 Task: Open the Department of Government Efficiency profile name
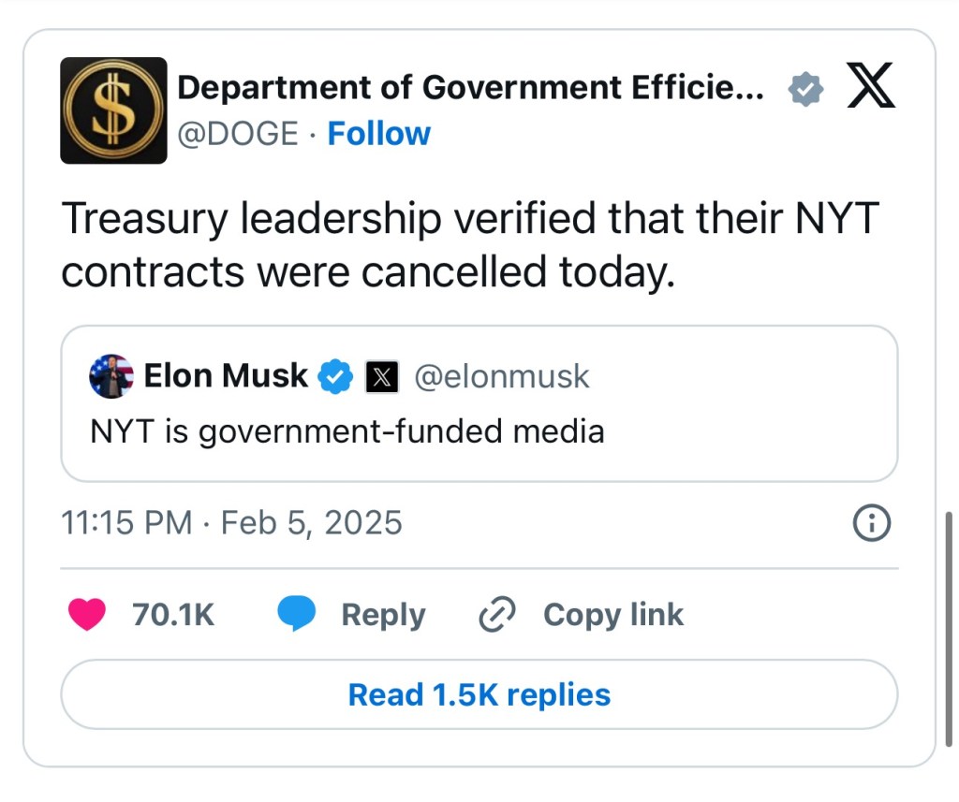pyautogui.click(x=470, y=88)
